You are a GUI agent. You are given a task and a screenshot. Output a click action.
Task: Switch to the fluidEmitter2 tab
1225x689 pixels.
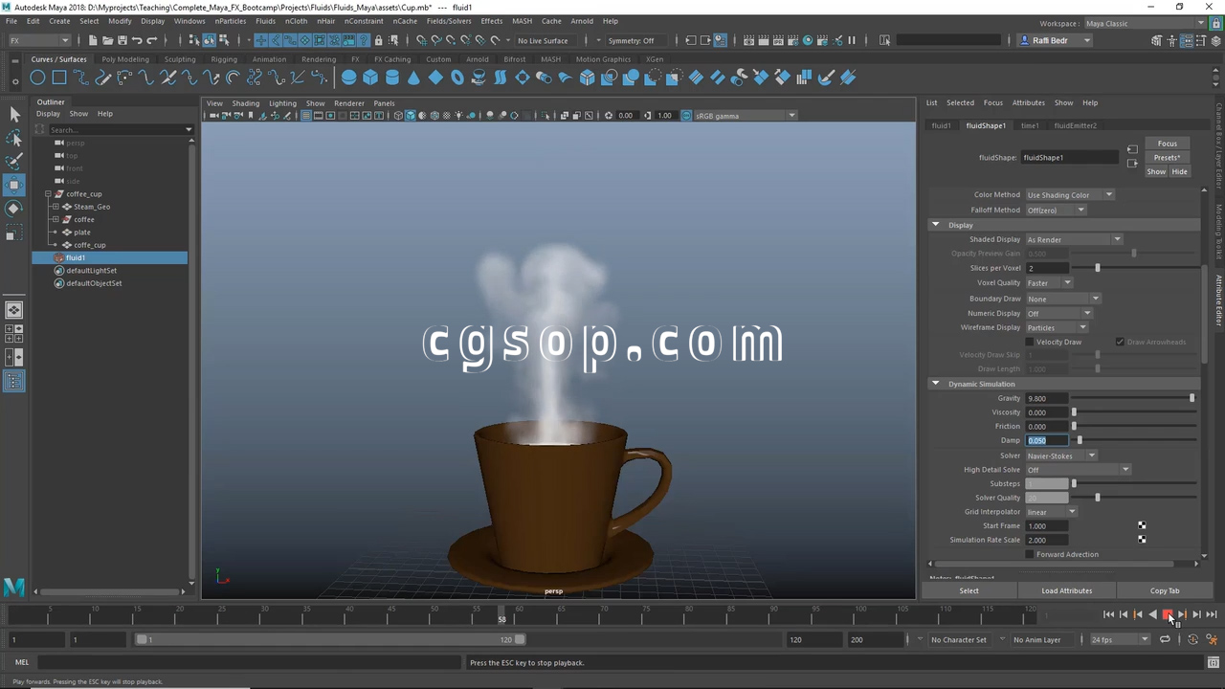tap(1075, 125)
